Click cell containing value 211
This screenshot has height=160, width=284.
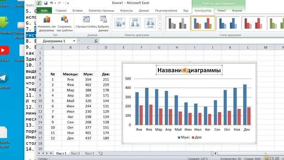pyautogui.click(x=106, y=80)
